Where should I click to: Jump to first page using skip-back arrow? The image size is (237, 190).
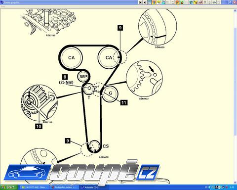pyautogui.click(x=140, y=2)
